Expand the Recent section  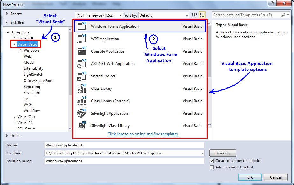point(7,14)
